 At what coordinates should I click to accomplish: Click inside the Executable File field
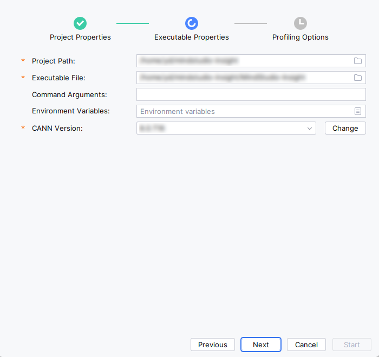point(244,78)
